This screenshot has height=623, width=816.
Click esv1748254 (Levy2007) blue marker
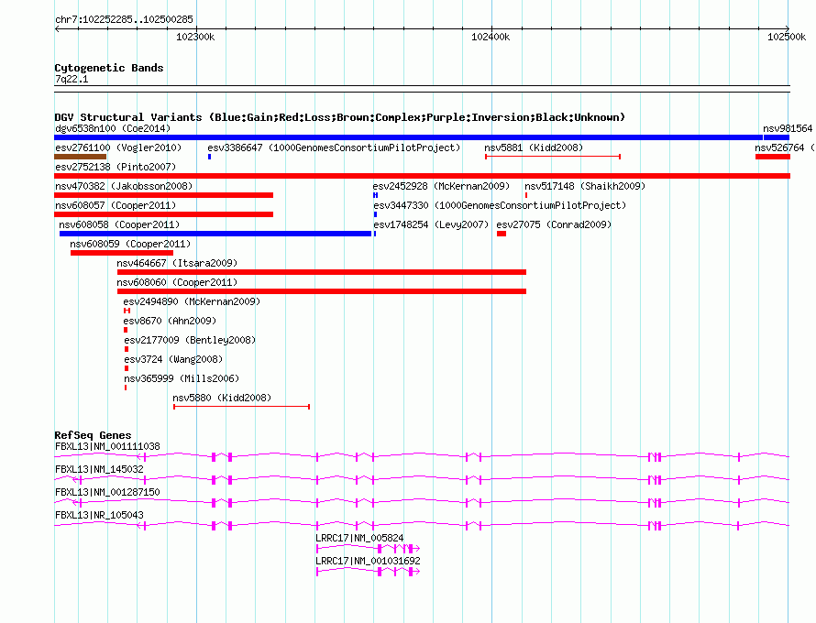[x=375, y=234]
